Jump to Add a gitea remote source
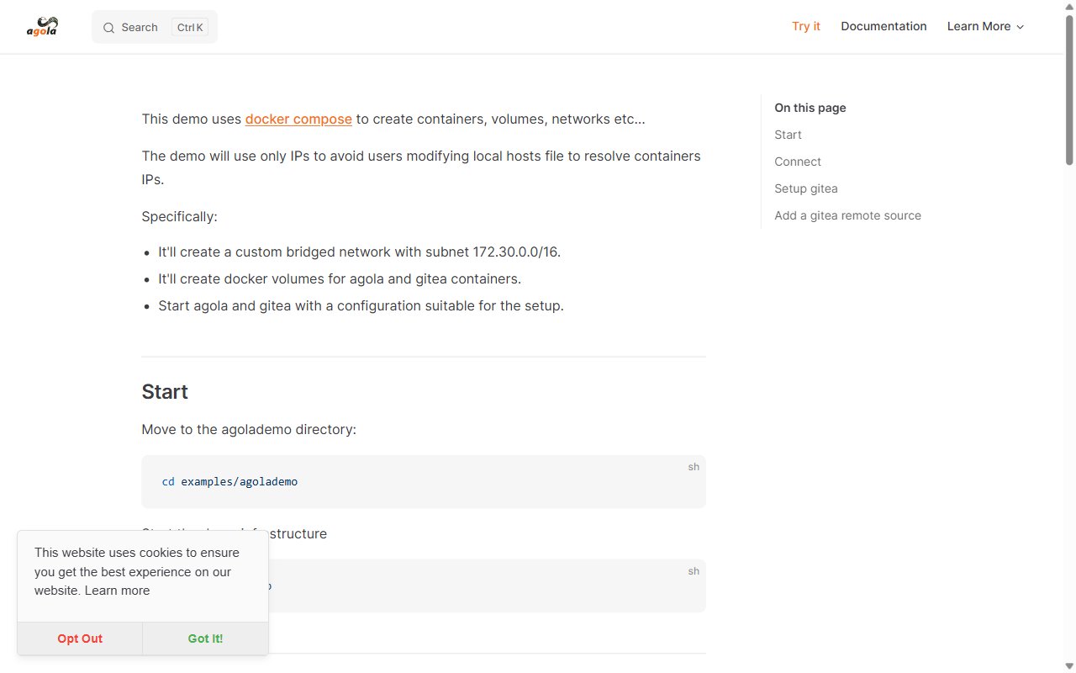Screen dimensions: 1076x673 pyautogui.click(x=847, y=215)
